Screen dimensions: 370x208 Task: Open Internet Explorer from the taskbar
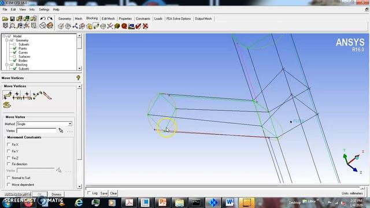[79, 203]
